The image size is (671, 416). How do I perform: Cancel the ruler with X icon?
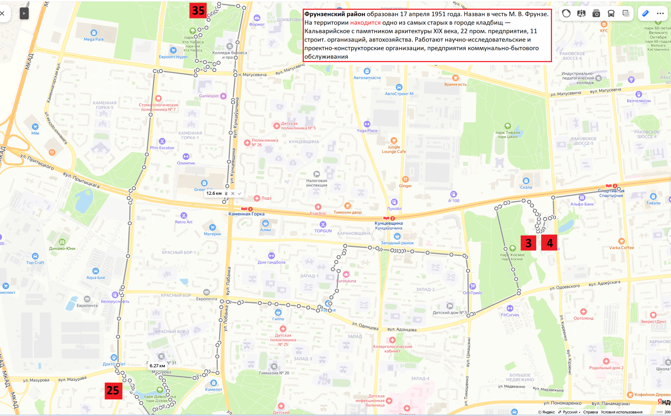click(x=233, y=193)
